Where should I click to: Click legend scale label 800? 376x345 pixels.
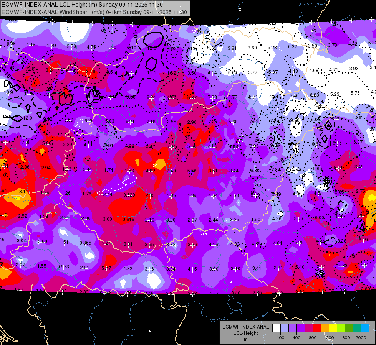point(313,338)
